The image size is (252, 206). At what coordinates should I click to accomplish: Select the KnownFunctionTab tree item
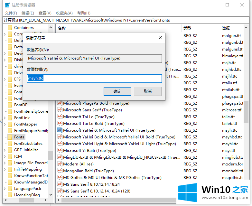click(31, 176)
